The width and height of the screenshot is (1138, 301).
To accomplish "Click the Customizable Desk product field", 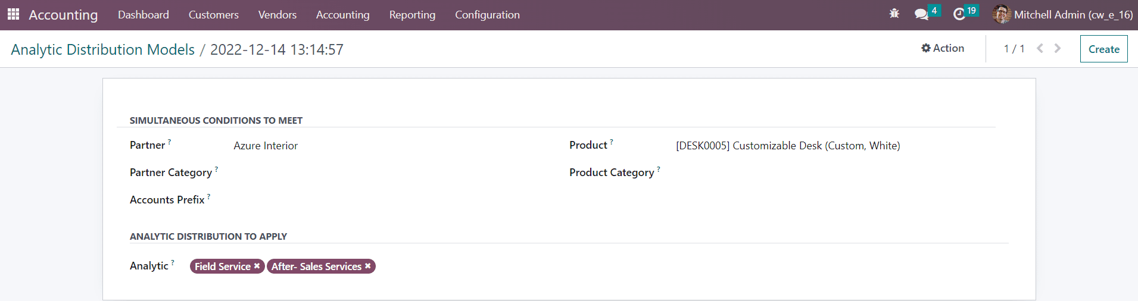I will pyautogui.click(x=787, y=146).
